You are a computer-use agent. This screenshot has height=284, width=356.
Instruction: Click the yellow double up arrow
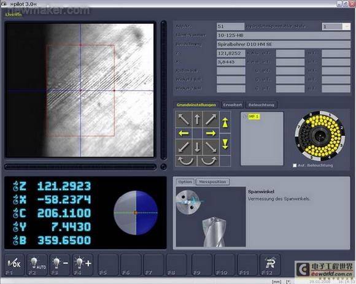tap(225, 123)
